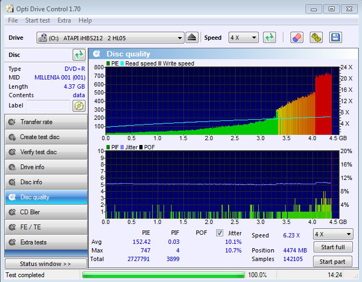Click the Test completed status text
This screenshot has width=362, height=282.
pyautogui.click(x=25, y=275)
